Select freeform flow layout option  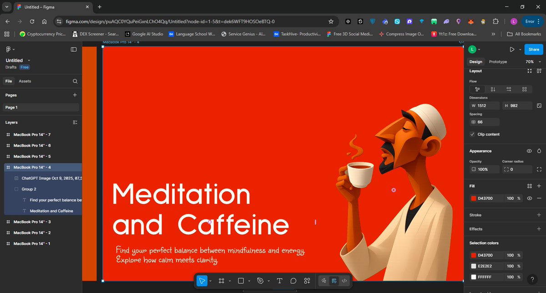[477, 89]
